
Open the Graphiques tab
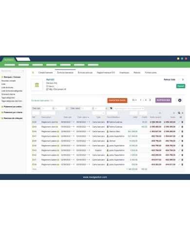tap(124, 73)
